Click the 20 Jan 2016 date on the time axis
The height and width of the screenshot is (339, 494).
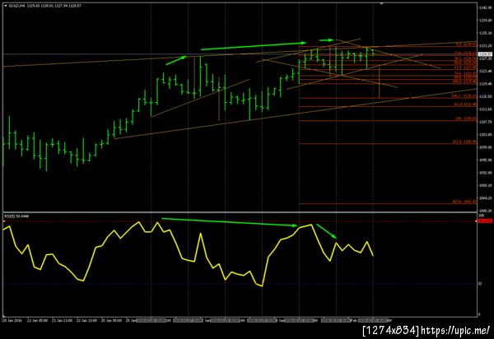[x=12, y=320]
